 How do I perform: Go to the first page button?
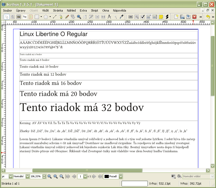[x=68, y=176]
